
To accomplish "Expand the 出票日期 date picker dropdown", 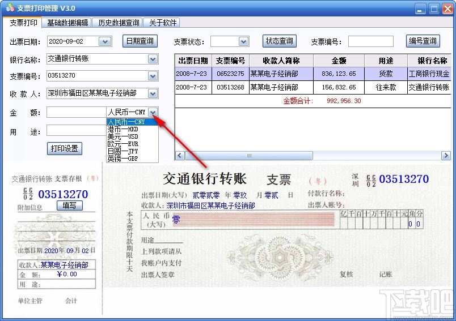I will coord(105,41).
